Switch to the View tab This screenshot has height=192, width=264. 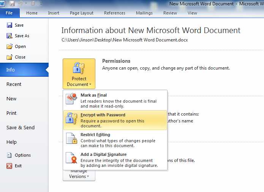[192, 13]
